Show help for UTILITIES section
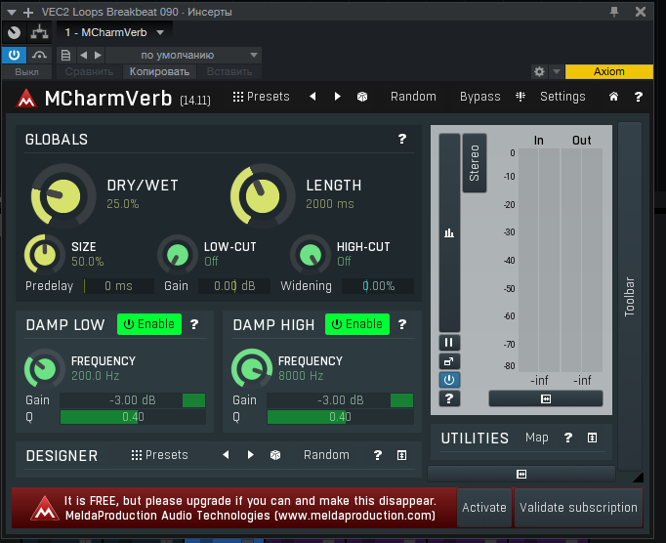Screen dimensions: 666x543 [x=568, y=439]
